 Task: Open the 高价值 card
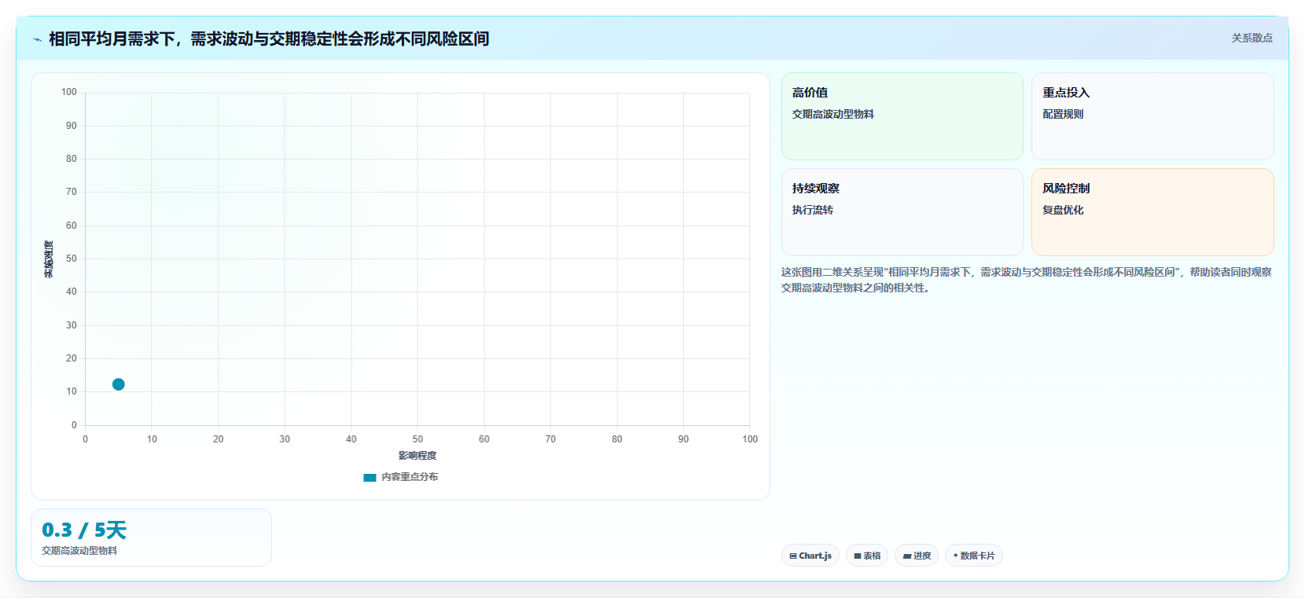[902, 116]
